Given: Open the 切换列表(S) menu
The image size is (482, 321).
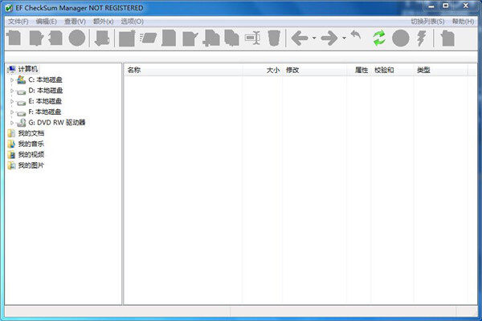Looking at the screenshot, I should coord(427,22).
